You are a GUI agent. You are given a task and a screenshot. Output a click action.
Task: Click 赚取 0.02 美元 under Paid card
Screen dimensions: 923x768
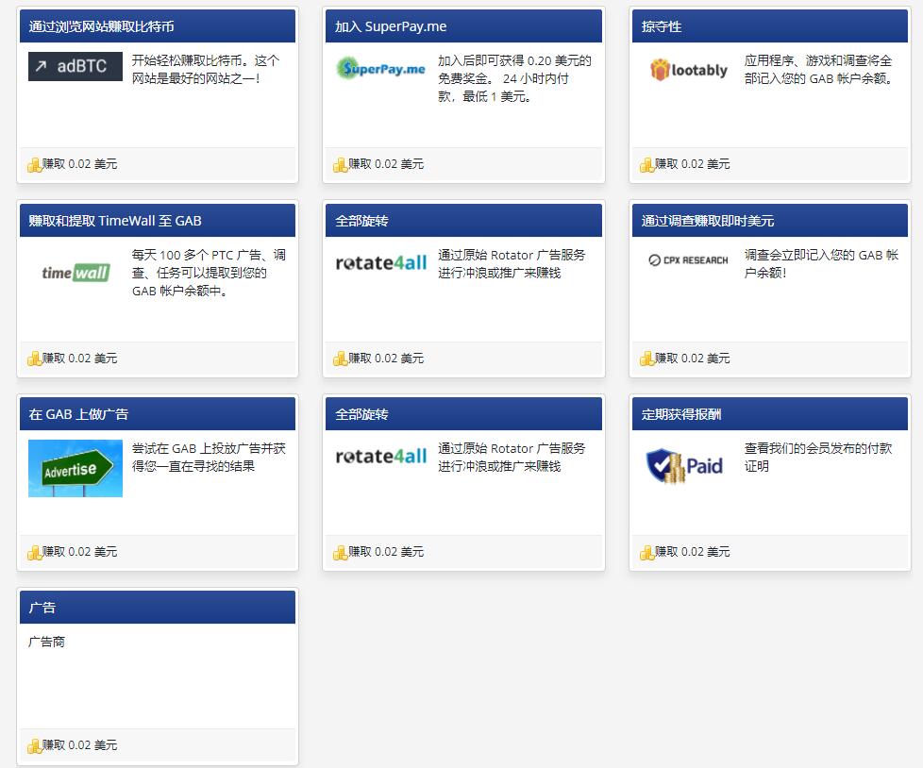(x=693, y=552)
